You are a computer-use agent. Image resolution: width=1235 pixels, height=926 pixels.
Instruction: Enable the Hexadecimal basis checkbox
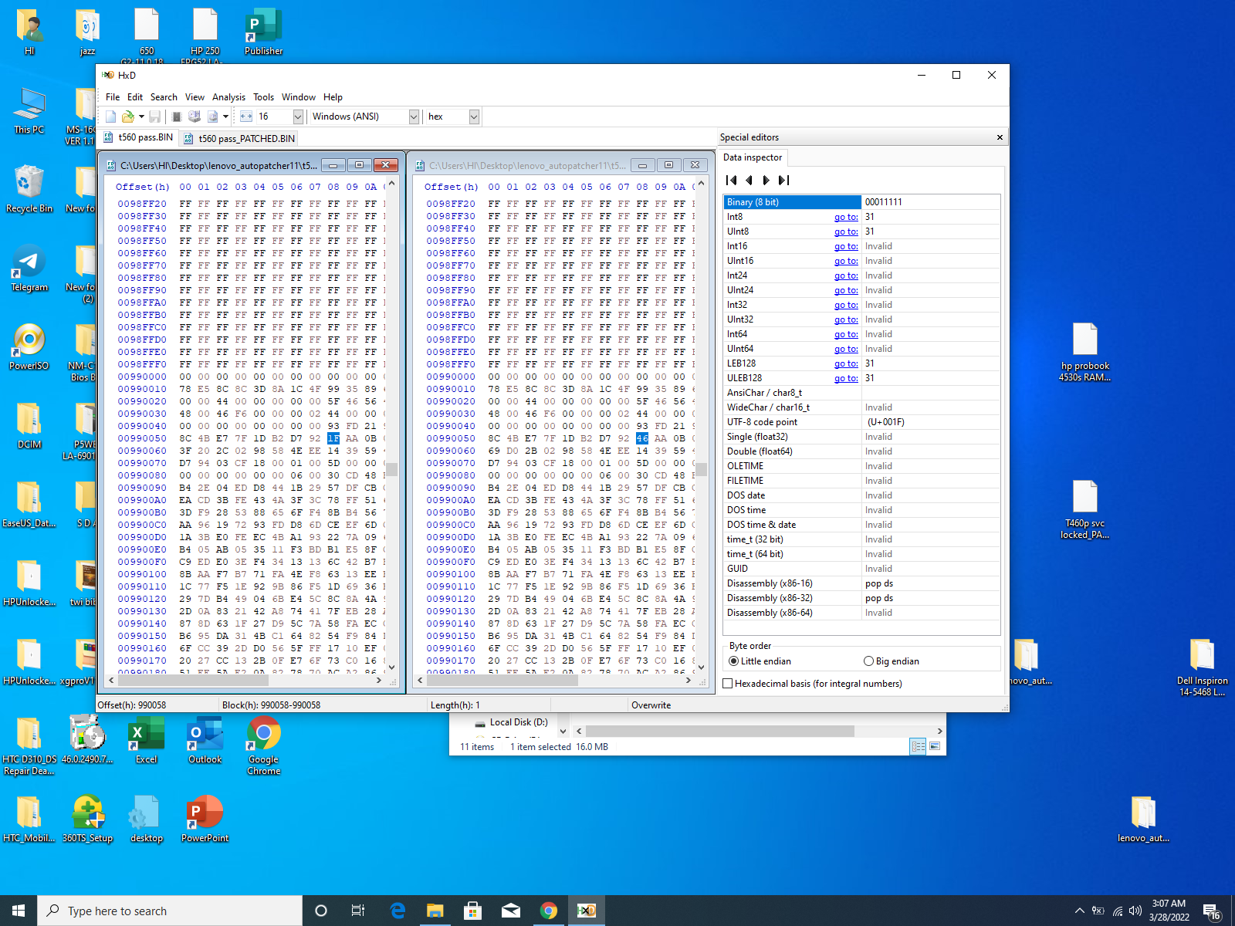click(x=728, y=684)
